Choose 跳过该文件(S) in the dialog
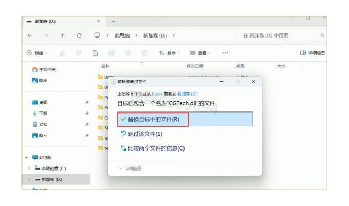 pyautogui.click(x=141, y=134)
